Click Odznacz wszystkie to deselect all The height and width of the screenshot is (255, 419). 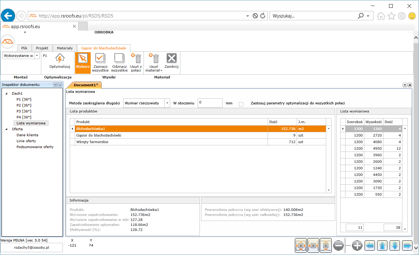click(119, 59)
